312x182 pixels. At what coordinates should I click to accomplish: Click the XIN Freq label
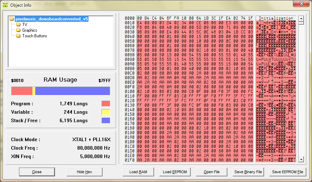[22, 156]
